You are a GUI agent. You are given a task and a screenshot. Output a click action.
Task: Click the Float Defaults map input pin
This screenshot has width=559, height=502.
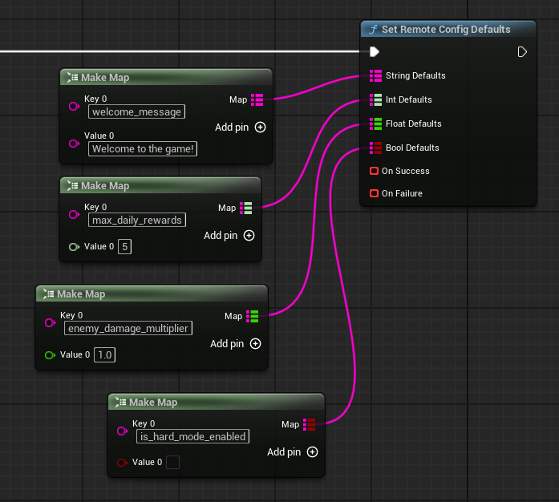[375, 124]
